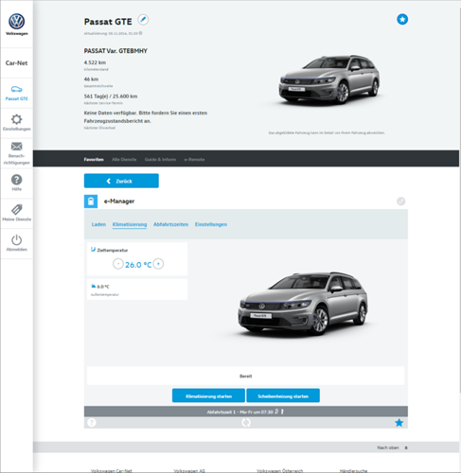The width and height of the screenshot is (461, 473).
Task: Click the e-Manager expand icon
Action: tap(401, 201)
